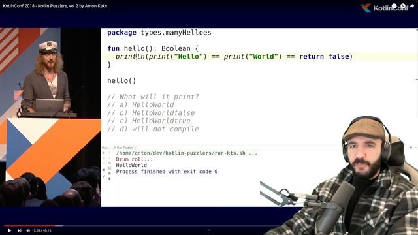418x235 pixels.
Task: Open the video title link at top
Action: 55,6
